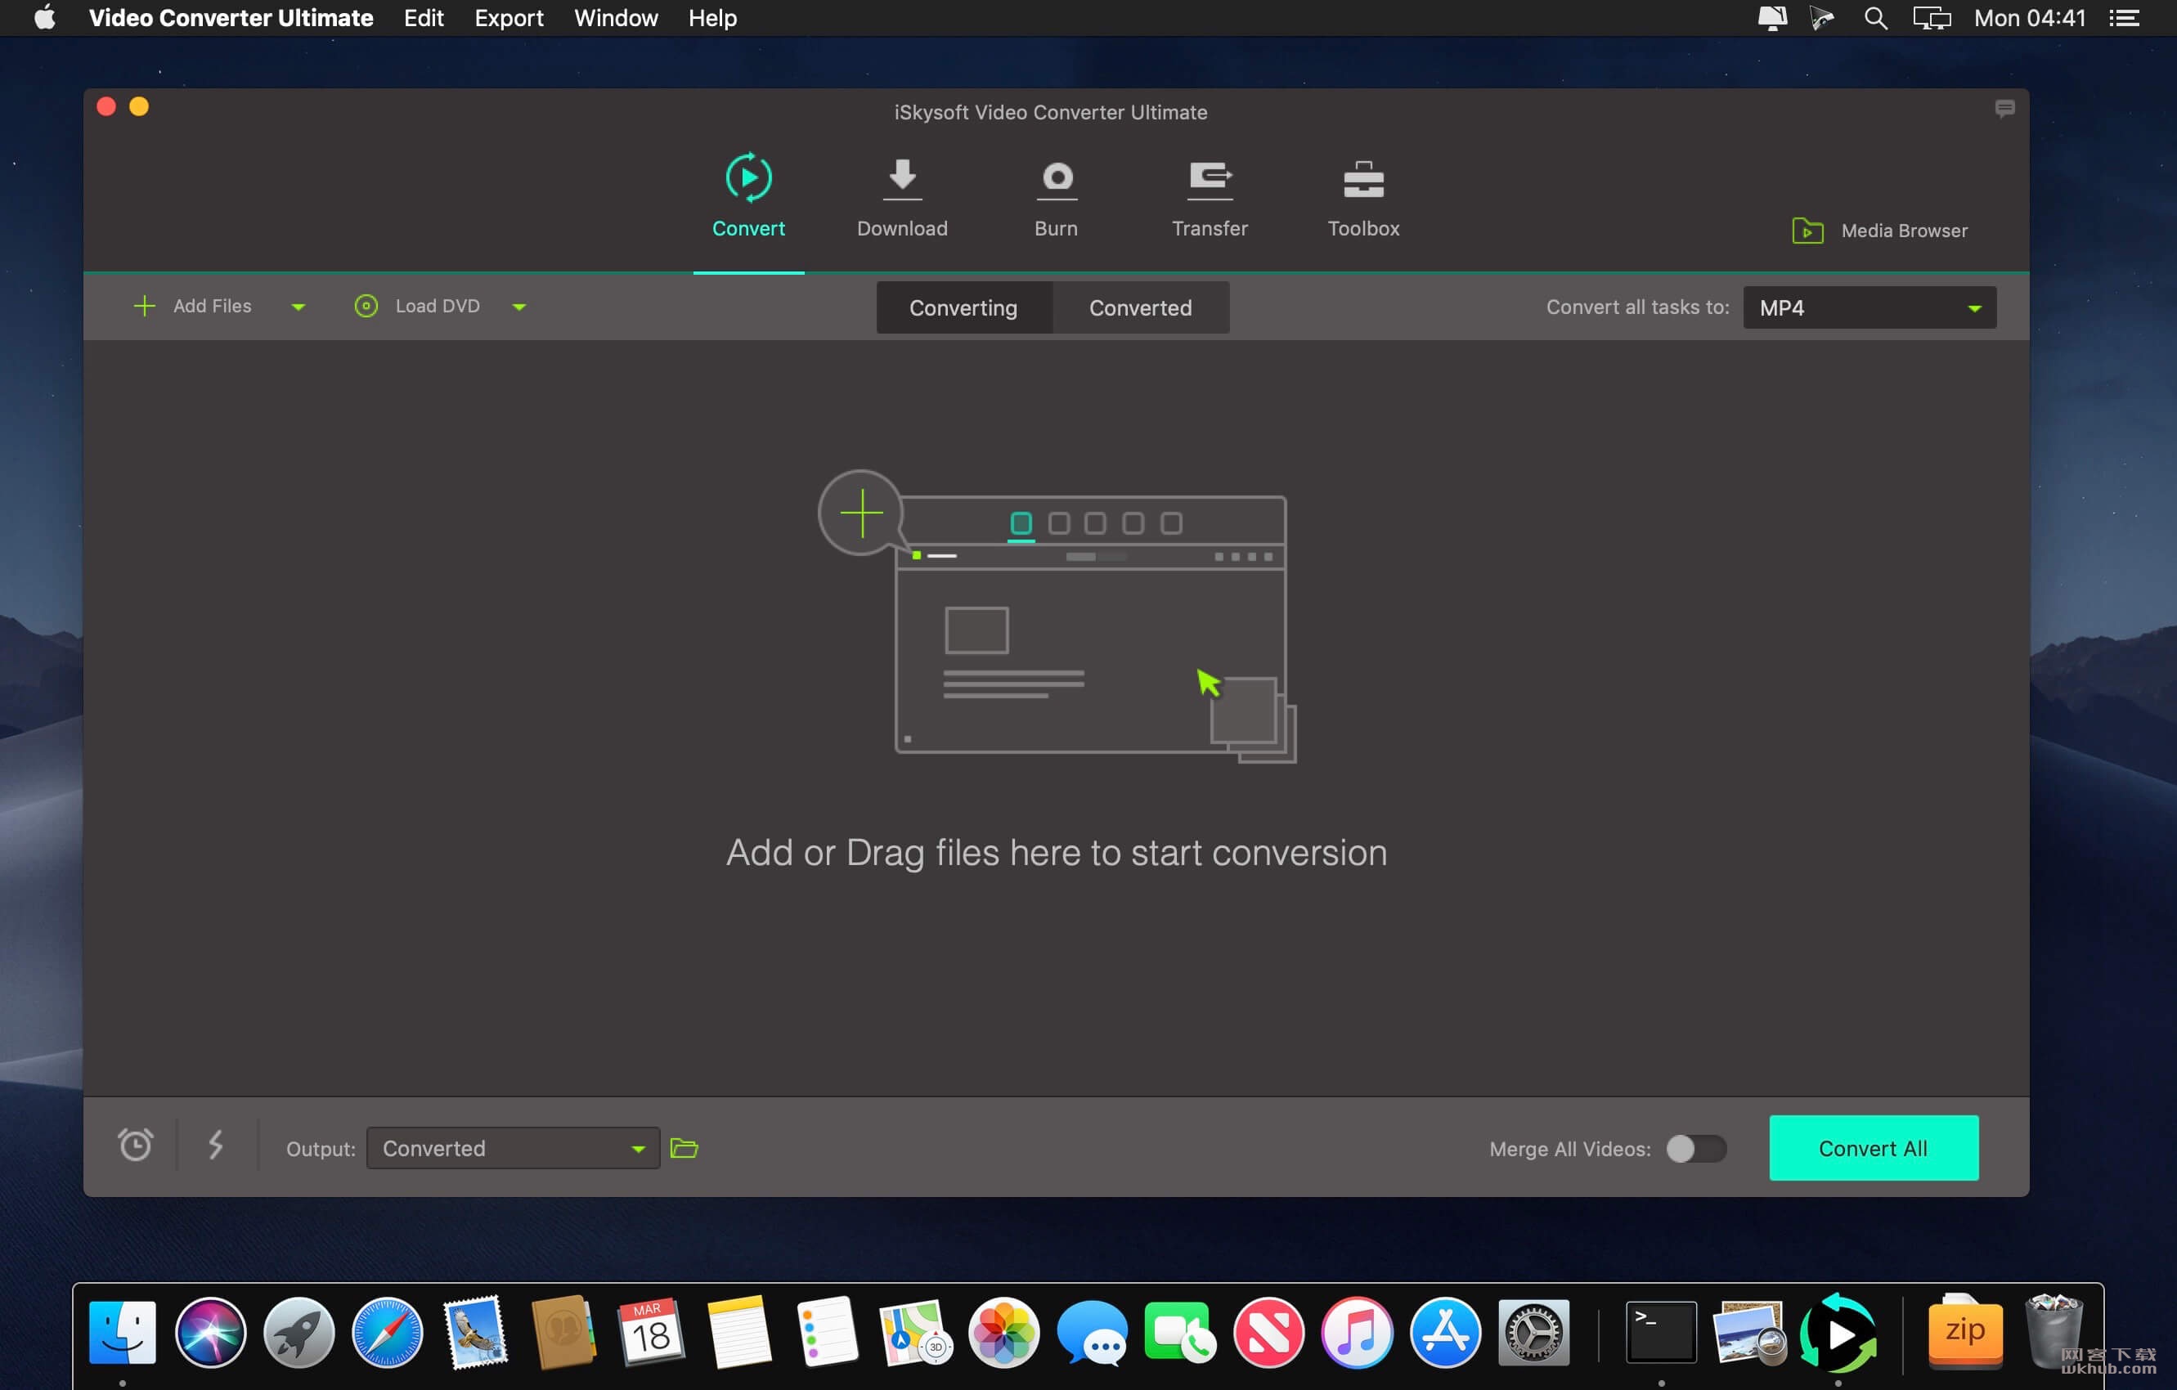This screenshot has width=2177, height=1390.
Task: Click the feedback message icon
Action: [2004, 110]
